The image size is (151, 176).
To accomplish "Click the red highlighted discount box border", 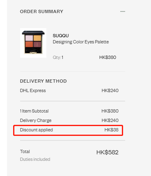I will coord(68,125).
